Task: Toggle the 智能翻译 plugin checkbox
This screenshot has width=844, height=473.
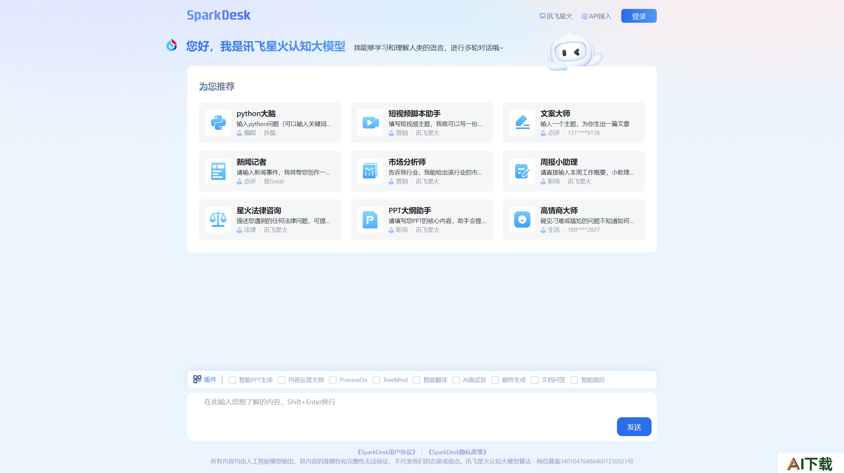Action: 417,380
